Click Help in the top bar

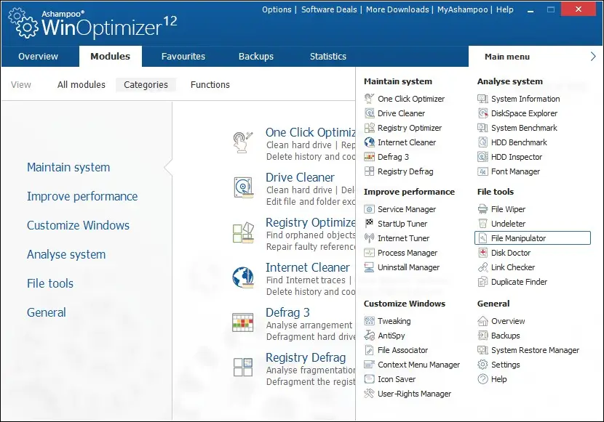tap(504, 9)
